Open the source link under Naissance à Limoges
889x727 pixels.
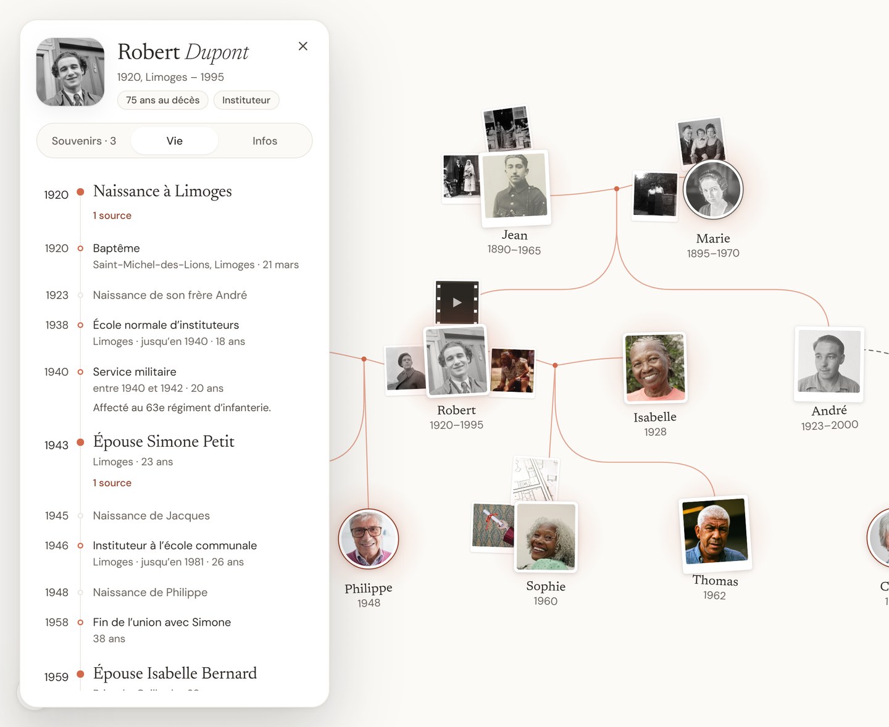[x=112, y=215]
